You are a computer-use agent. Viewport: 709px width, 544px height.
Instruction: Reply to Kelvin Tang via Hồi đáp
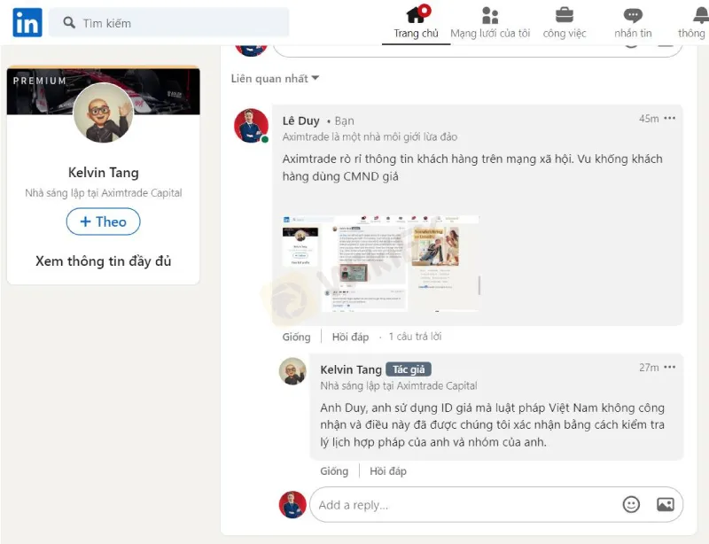click(x=388, y=471)
